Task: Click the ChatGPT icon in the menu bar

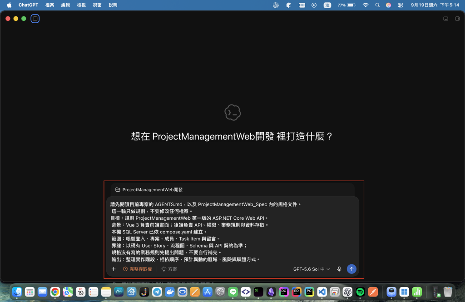Action: pyautogui.click(x=276, y=5)
